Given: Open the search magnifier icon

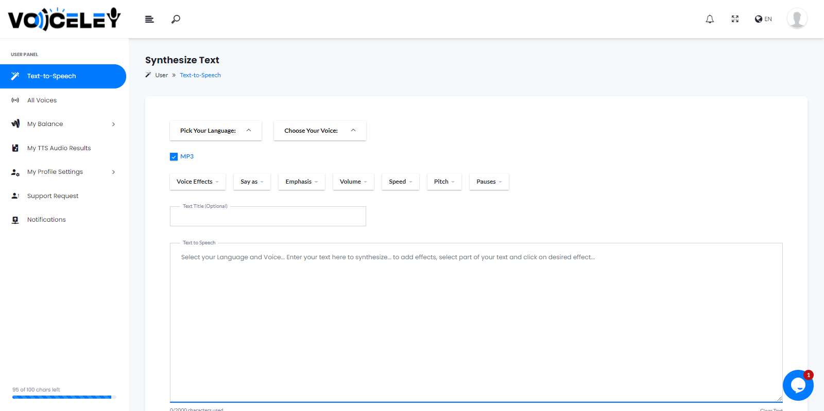Looking at the screenshot, I should click(x=176, y=19).
